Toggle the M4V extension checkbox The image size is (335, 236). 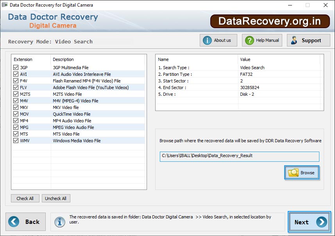[x=16, y=100]
